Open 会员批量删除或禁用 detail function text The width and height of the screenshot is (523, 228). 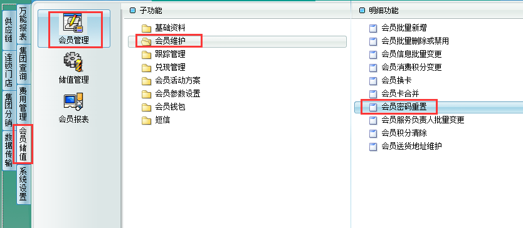(415, 41)
